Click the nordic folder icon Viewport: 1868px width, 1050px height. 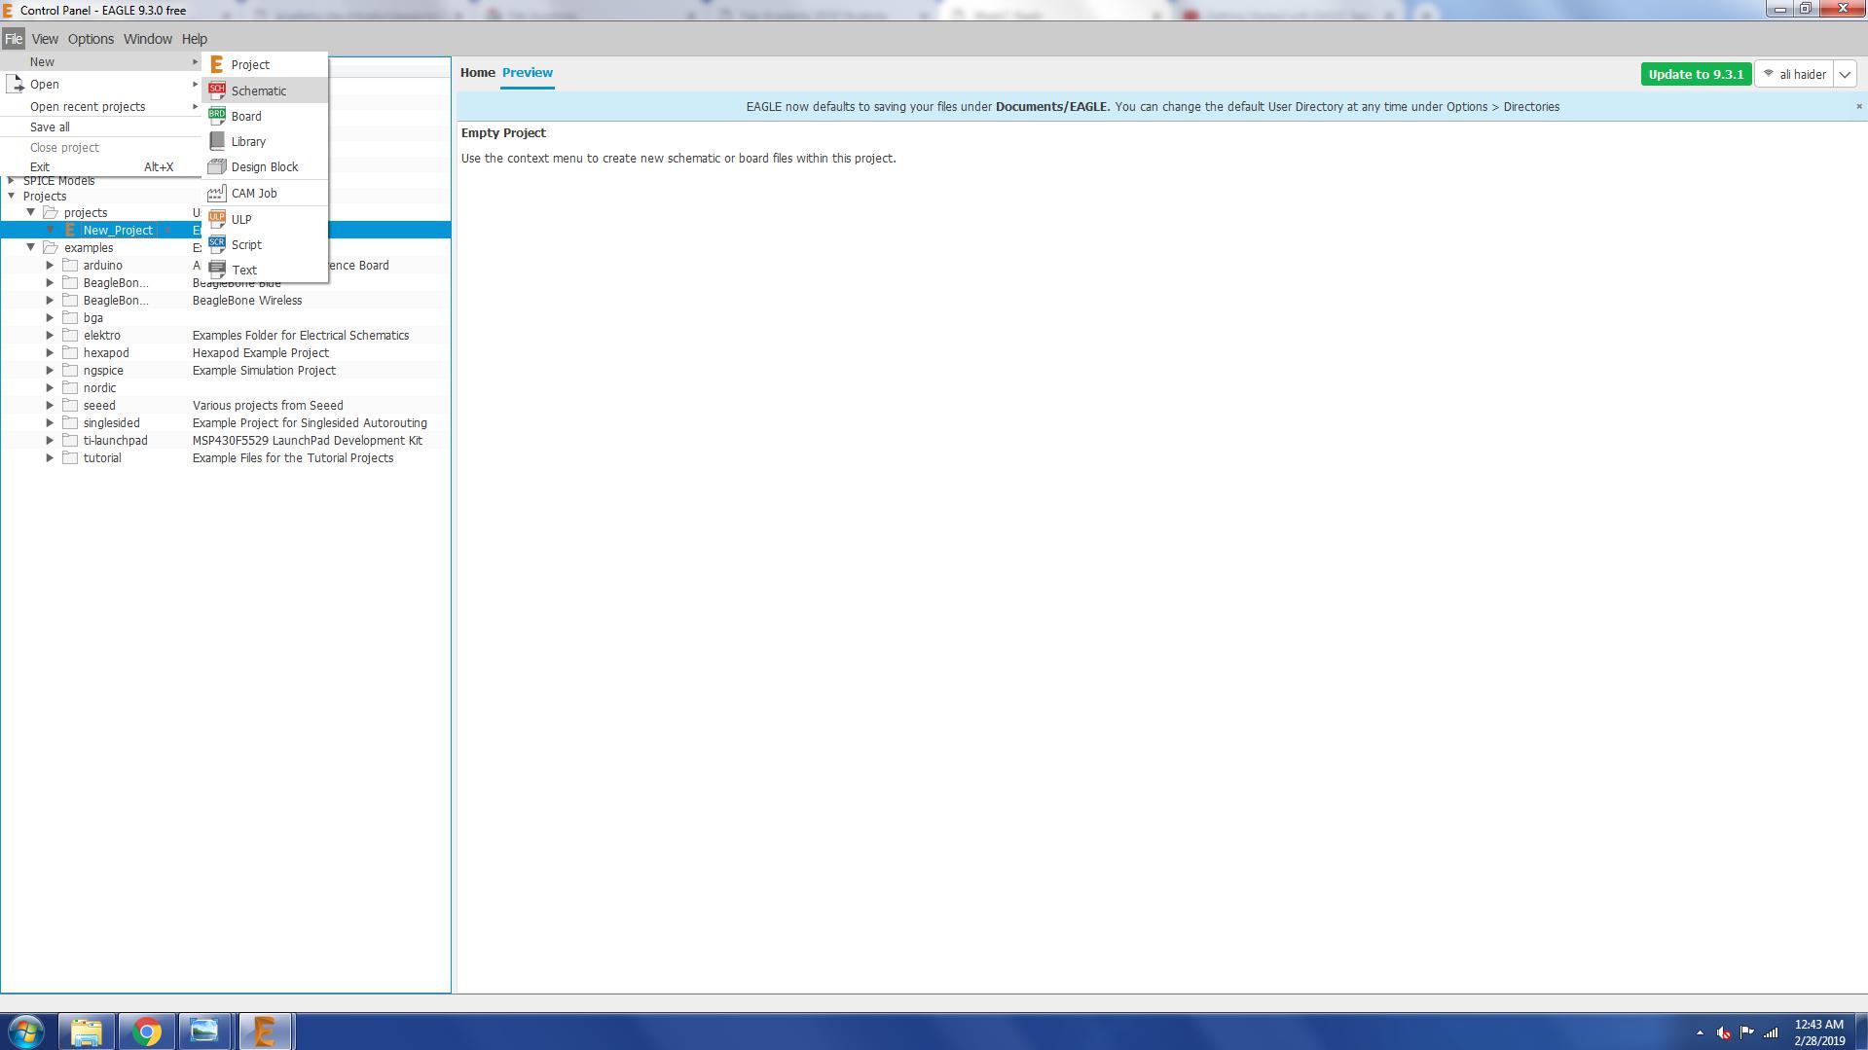(70, 387)
